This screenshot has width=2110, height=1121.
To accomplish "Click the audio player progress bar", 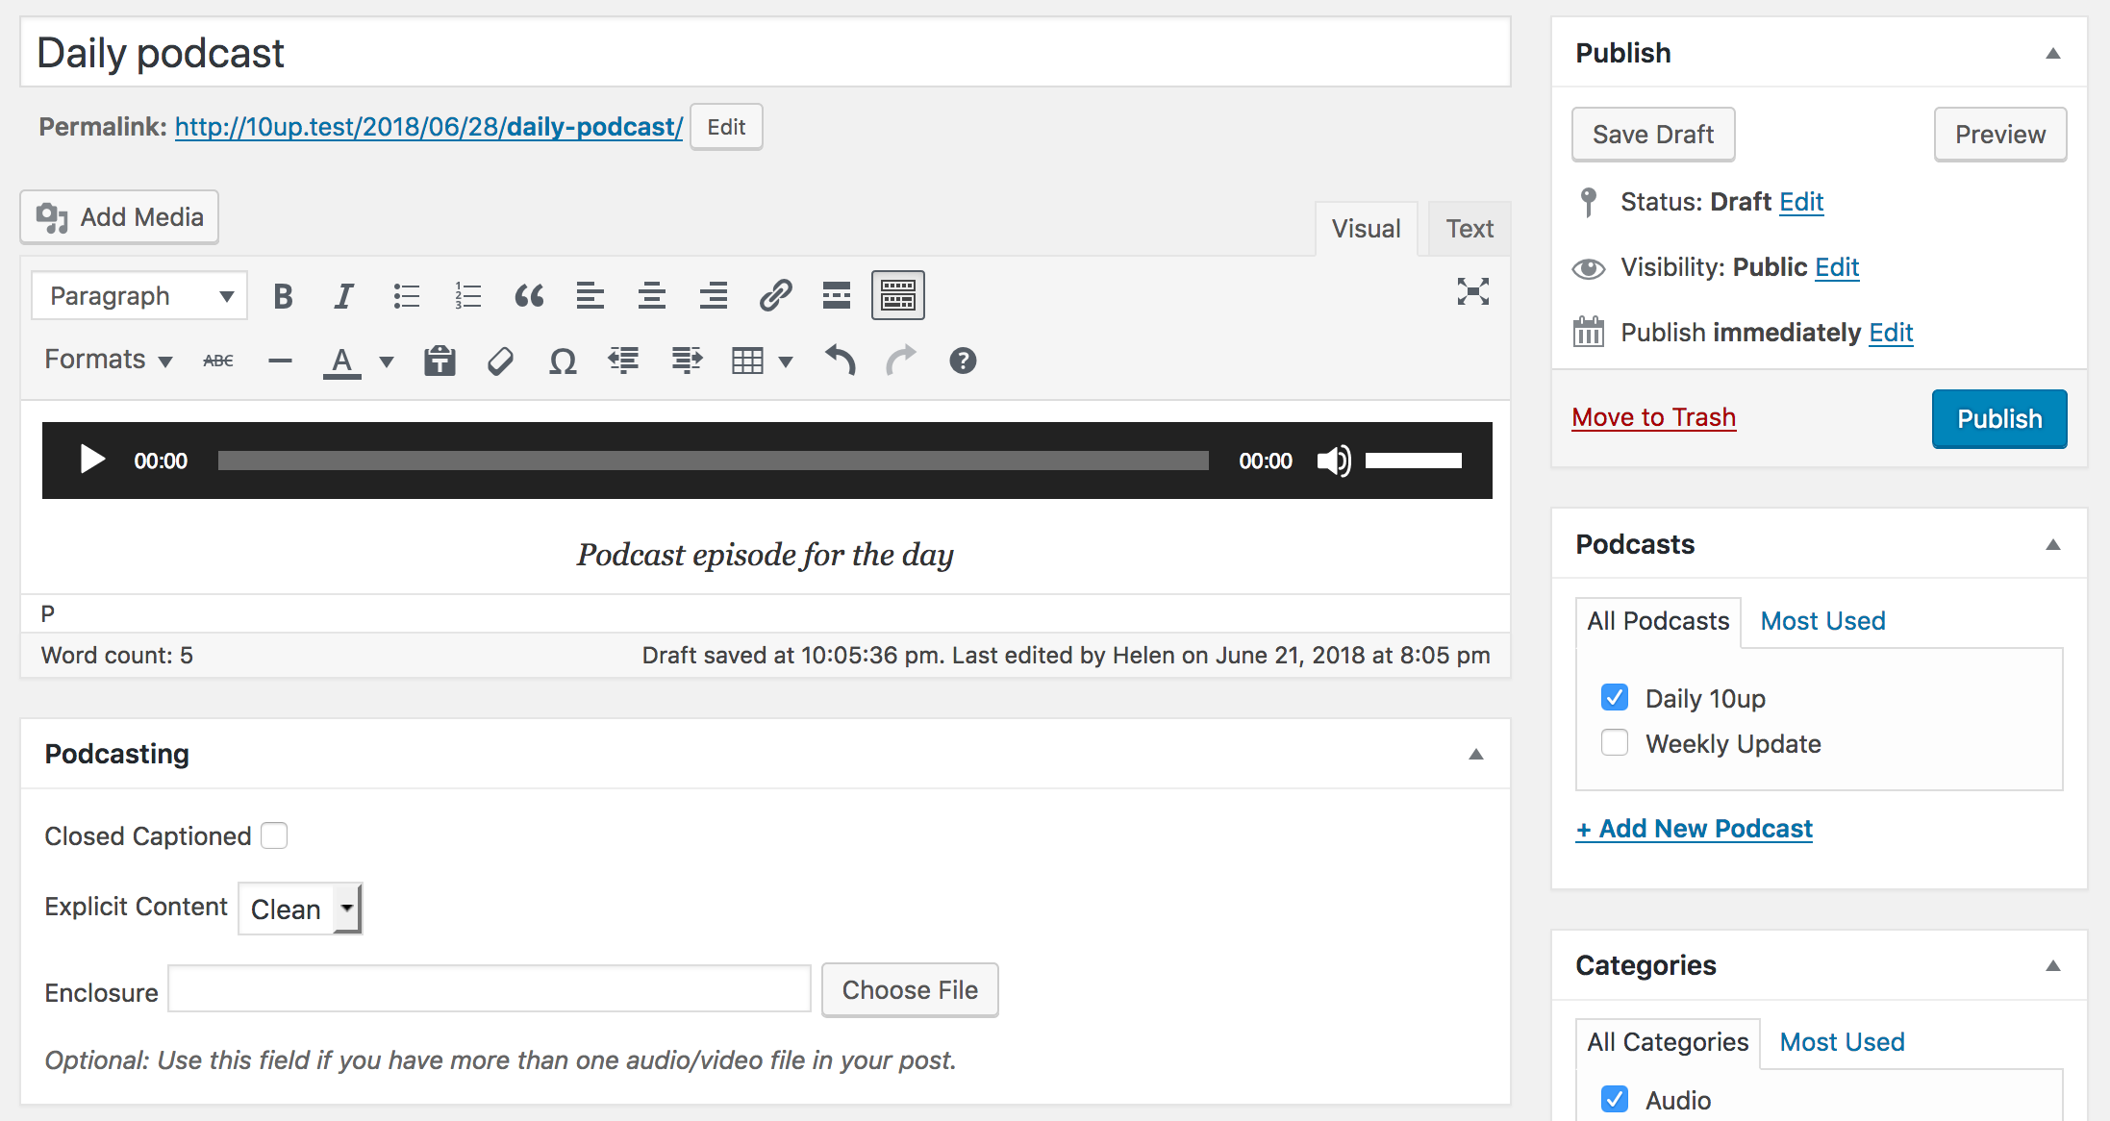I will tap(713, 461).
